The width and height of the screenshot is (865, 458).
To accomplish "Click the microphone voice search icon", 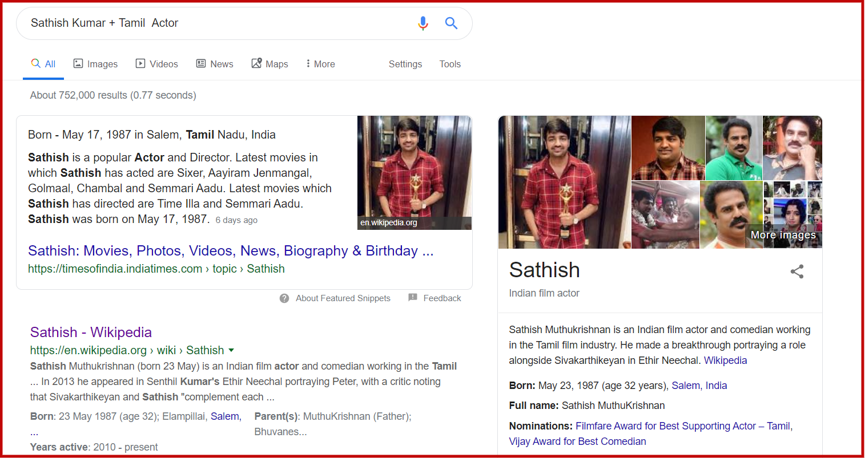I will tap(423, 23).
